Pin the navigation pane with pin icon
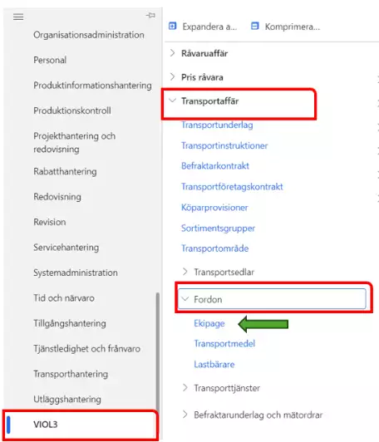 (x=150, y=15)
